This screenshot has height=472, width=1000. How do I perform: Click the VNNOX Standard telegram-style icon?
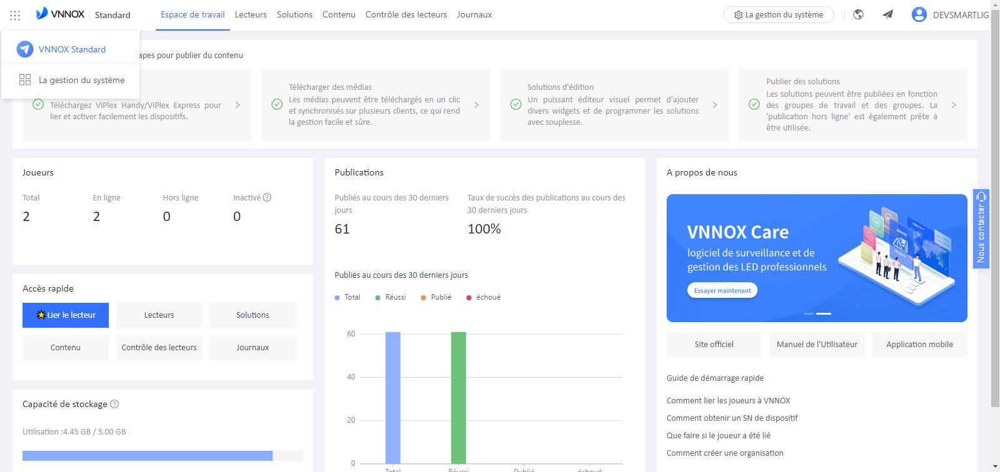[25, 49]
